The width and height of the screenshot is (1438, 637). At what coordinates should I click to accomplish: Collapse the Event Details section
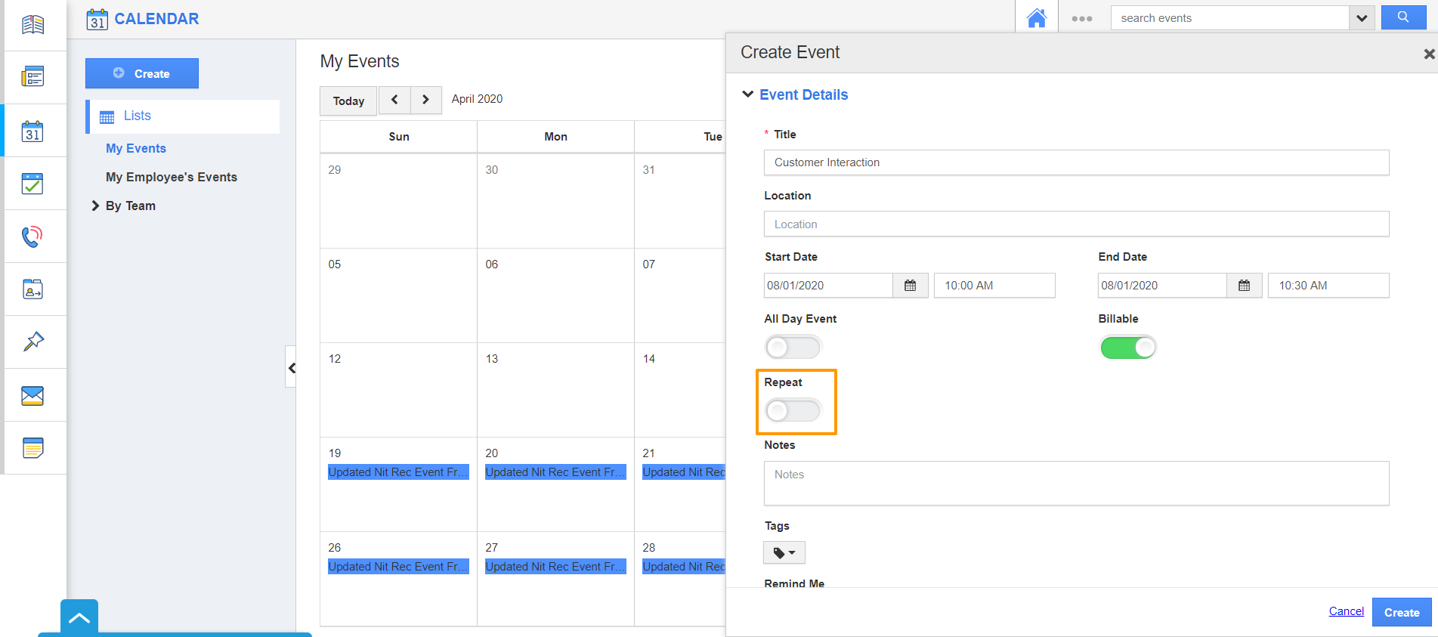pyautogui.click(x=748, y=94)
